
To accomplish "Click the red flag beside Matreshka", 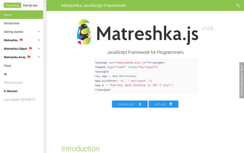I will point(21,40).
